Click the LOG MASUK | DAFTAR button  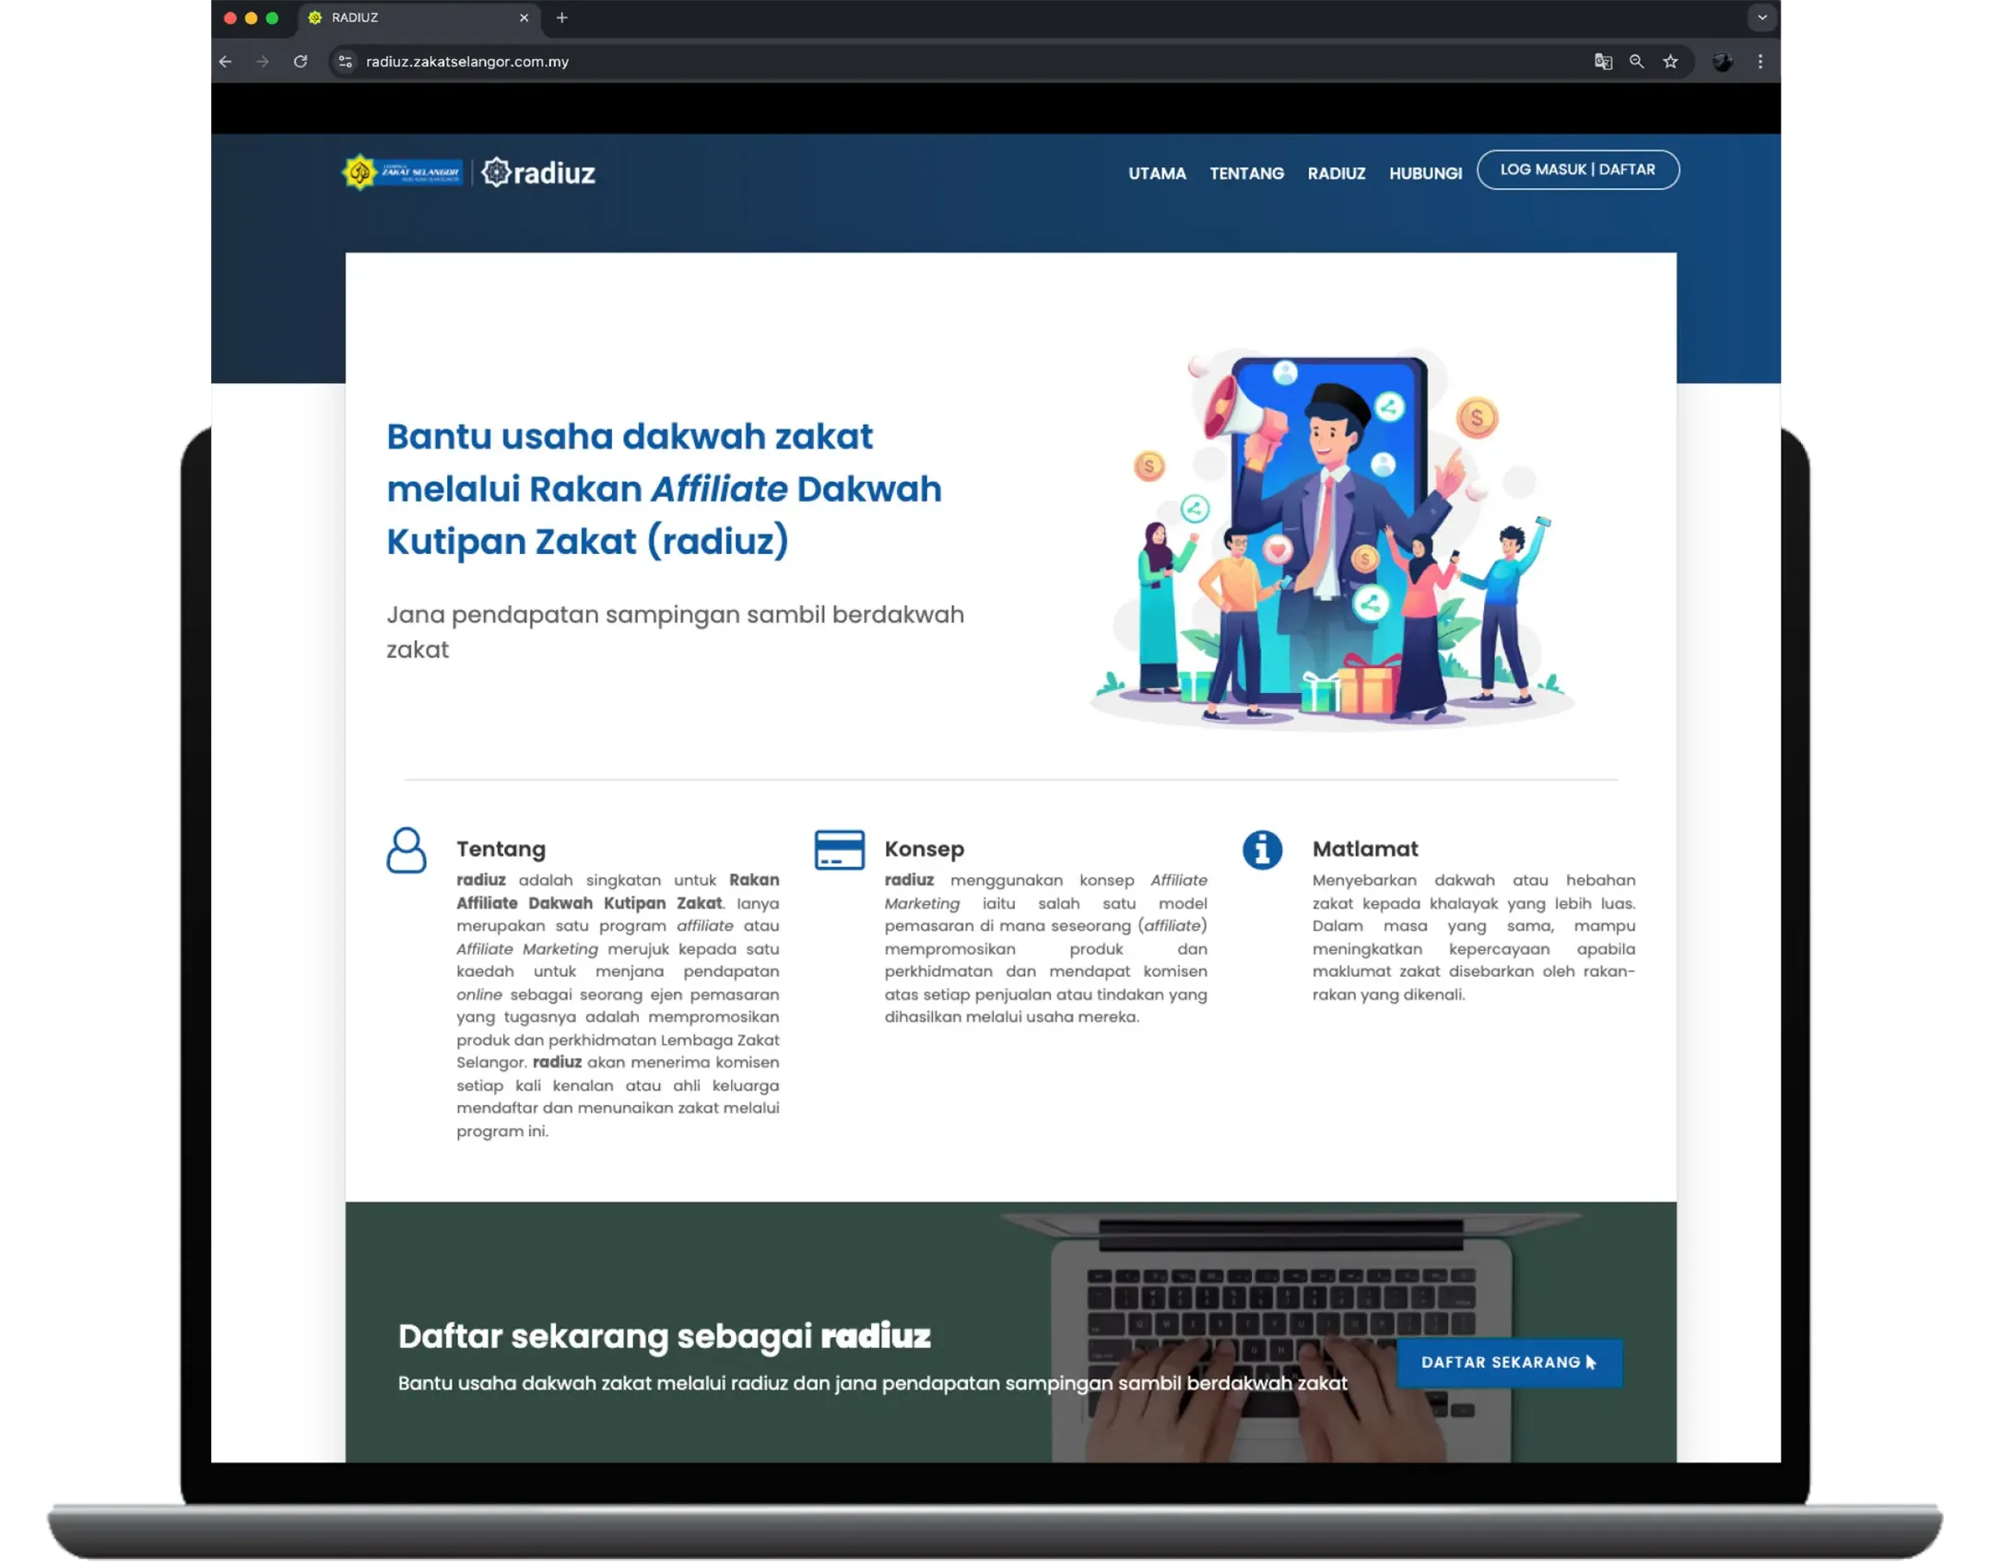(1577, 170)
